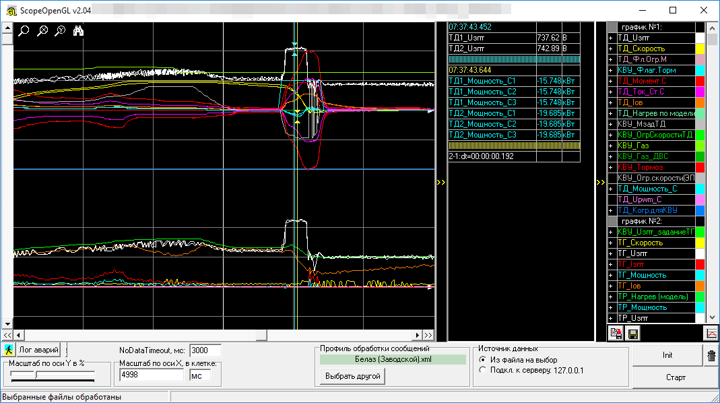Click the gray box beside график №2
This screenshot has width=720, height=403.
pos(612,221)
